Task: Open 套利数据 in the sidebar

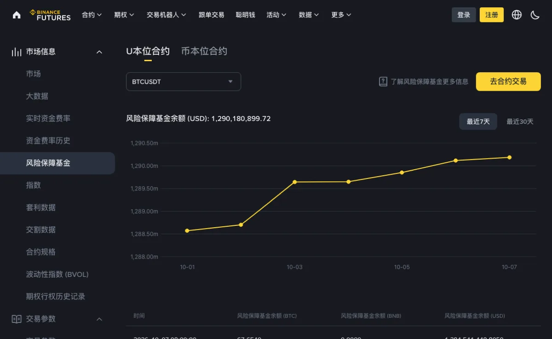Action: pyautogui.click(x=41, y=207)
